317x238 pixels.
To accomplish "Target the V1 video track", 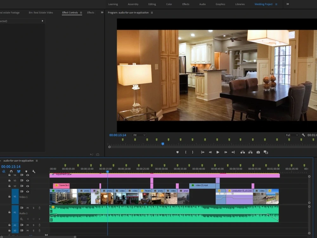I will (15, 196).
